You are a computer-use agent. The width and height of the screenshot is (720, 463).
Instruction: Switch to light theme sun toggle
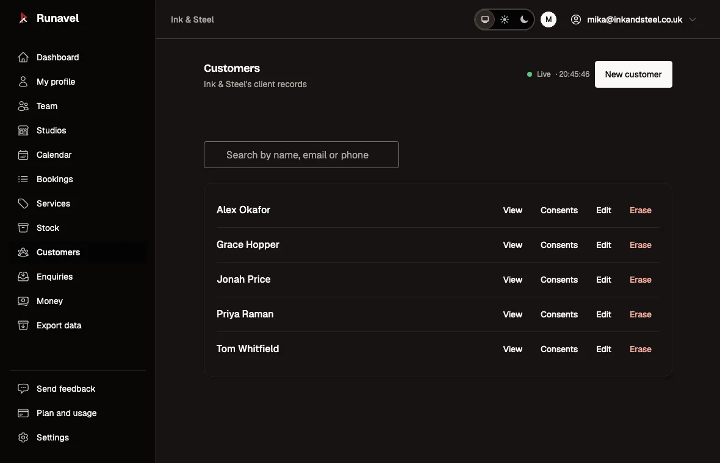coord(505,19)
